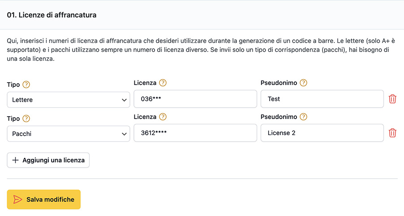
Task: Click help icon beside second Pseudonimo label
Action: point(304,117)
